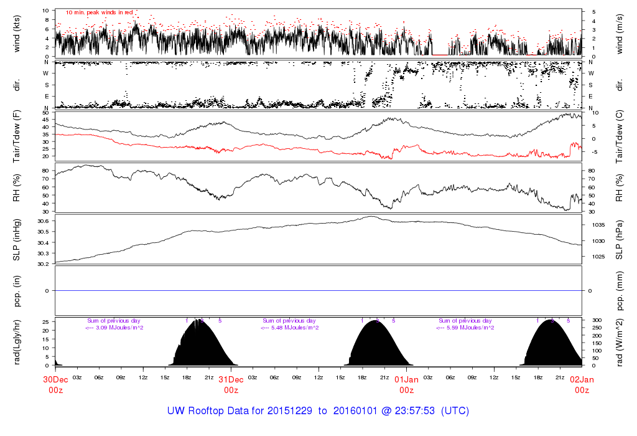Viewport: 637px width, 436px height.
Task: Click the UW Rooftop Data title text
Action: point(318,411)
